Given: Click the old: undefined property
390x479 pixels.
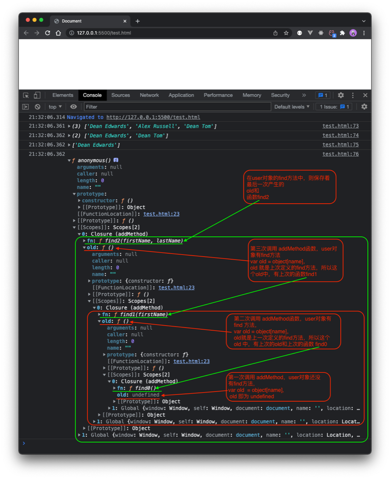Looking at the screenshot, I should click(138, 395).
